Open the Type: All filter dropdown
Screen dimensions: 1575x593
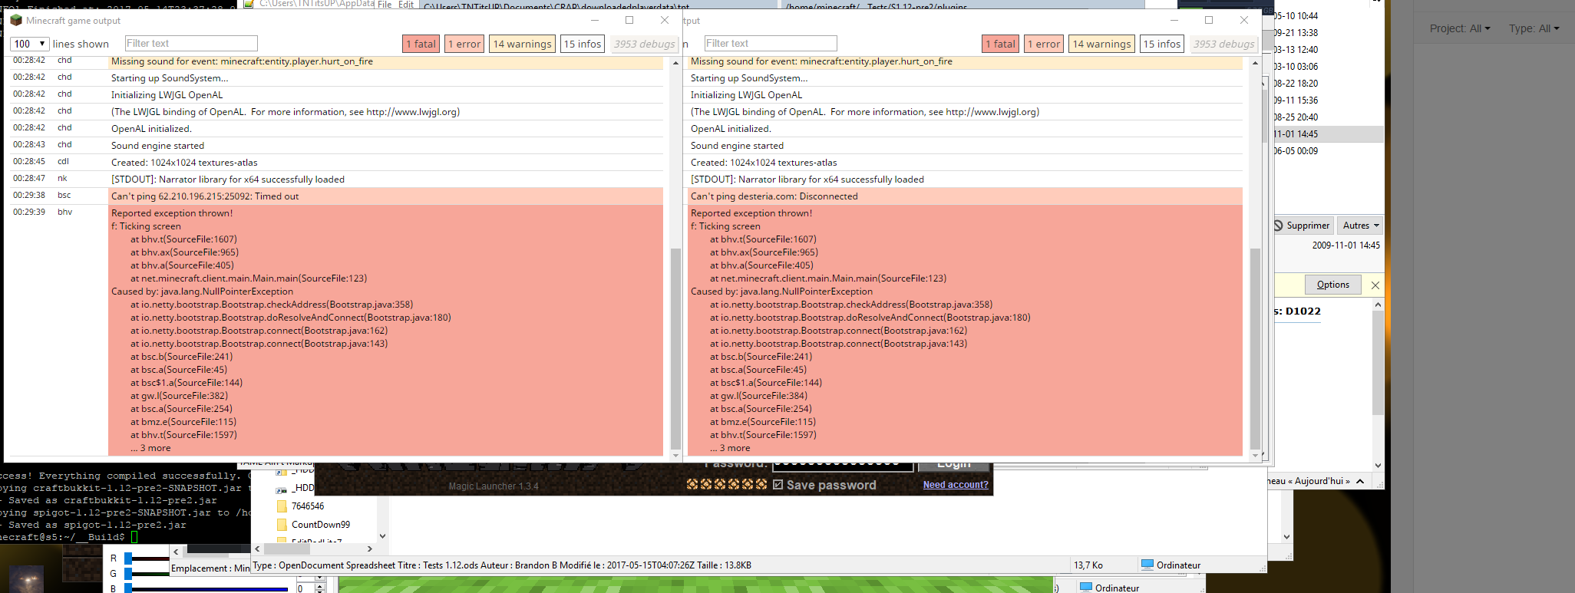[1534, 29]
